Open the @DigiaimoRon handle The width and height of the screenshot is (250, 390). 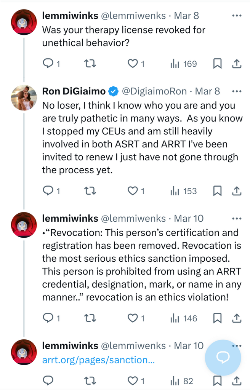point(154,91)
